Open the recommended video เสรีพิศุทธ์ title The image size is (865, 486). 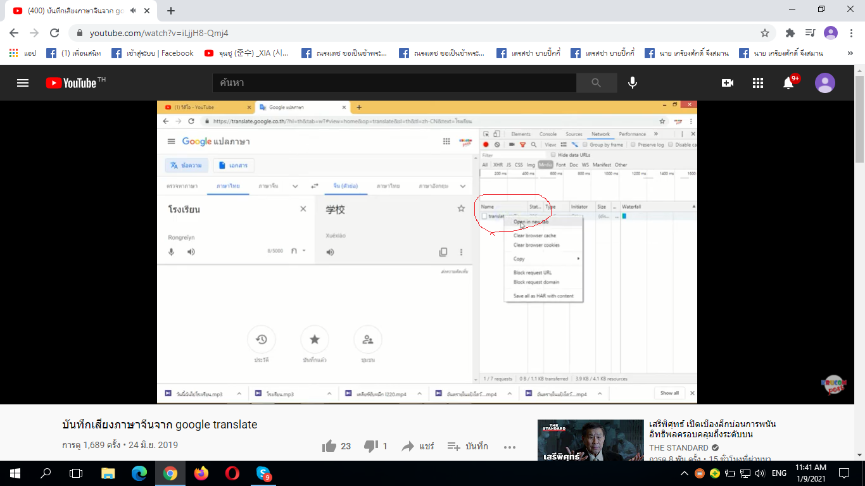coord(712,429)
